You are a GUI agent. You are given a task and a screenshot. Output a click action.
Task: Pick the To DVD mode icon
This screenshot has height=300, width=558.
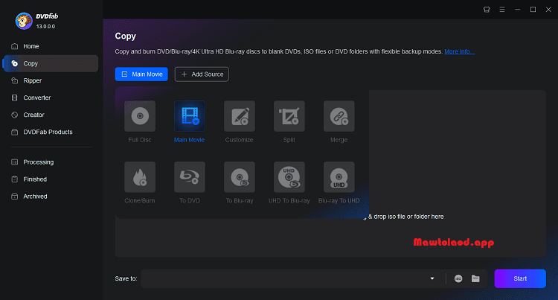190,177
